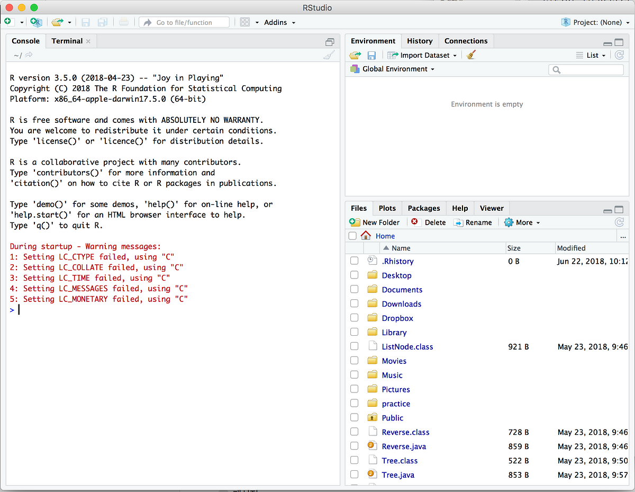
Task: Sort files by Name column header
Action: coord(442,248)
